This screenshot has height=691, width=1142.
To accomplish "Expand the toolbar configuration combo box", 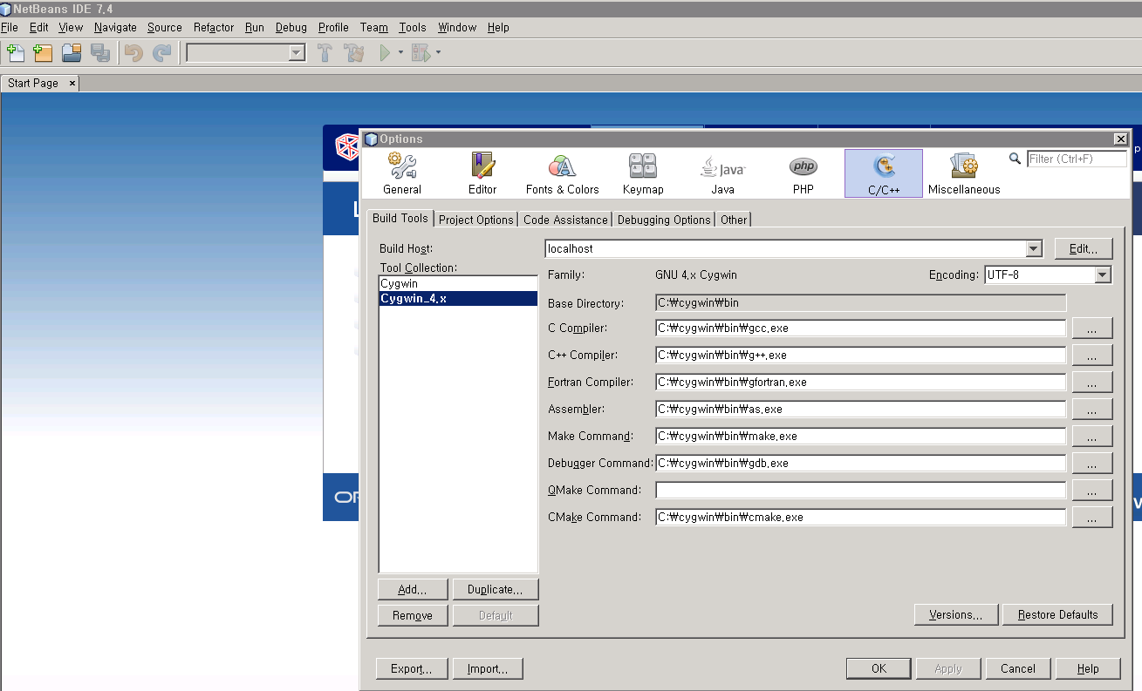I will pyautogui.click(x=297, y=53).
